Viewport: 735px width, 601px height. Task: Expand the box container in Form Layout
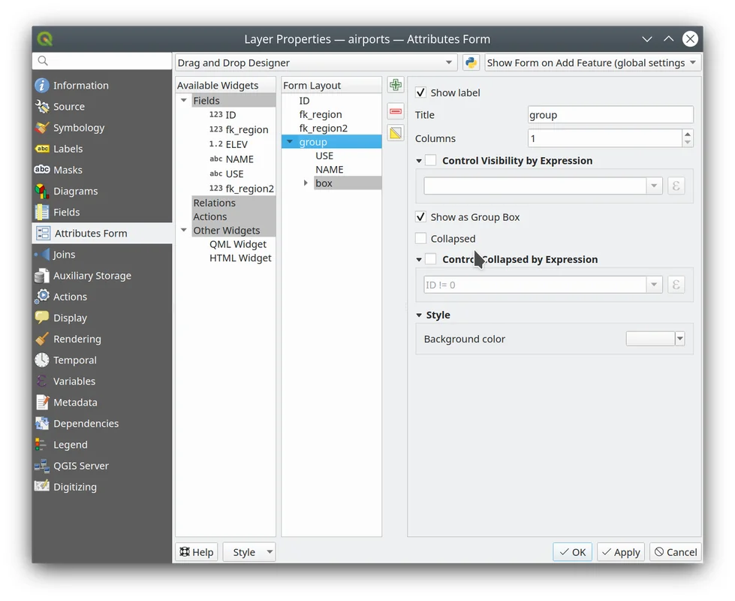pos(306,183)
